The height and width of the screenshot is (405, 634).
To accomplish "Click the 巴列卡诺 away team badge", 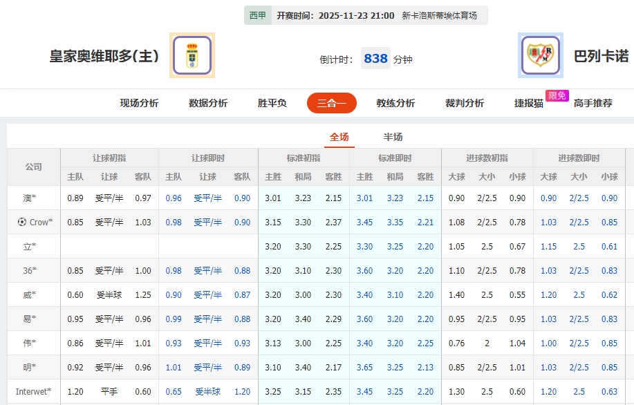I will point(540,55).
